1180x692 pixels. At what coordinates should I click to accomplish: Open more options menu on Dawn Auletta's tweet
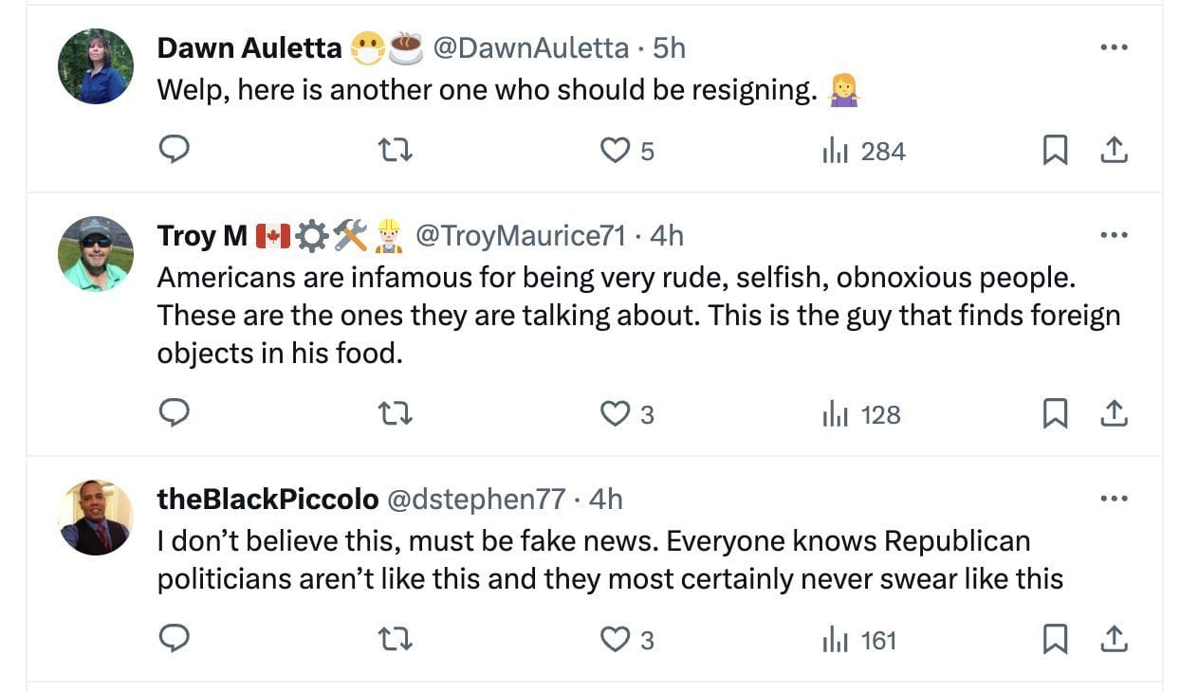[x=1115, y=47]
